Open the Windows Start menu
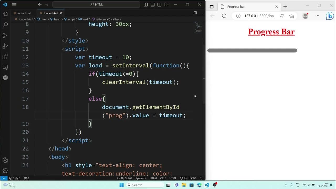 point(122,185)
